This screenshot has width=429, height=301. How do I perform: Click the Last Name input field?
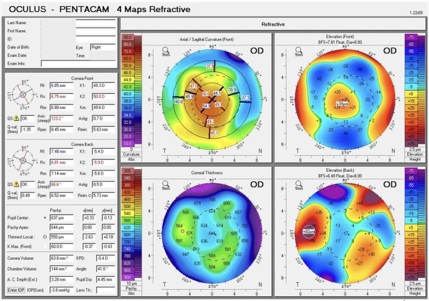point(96,23)
